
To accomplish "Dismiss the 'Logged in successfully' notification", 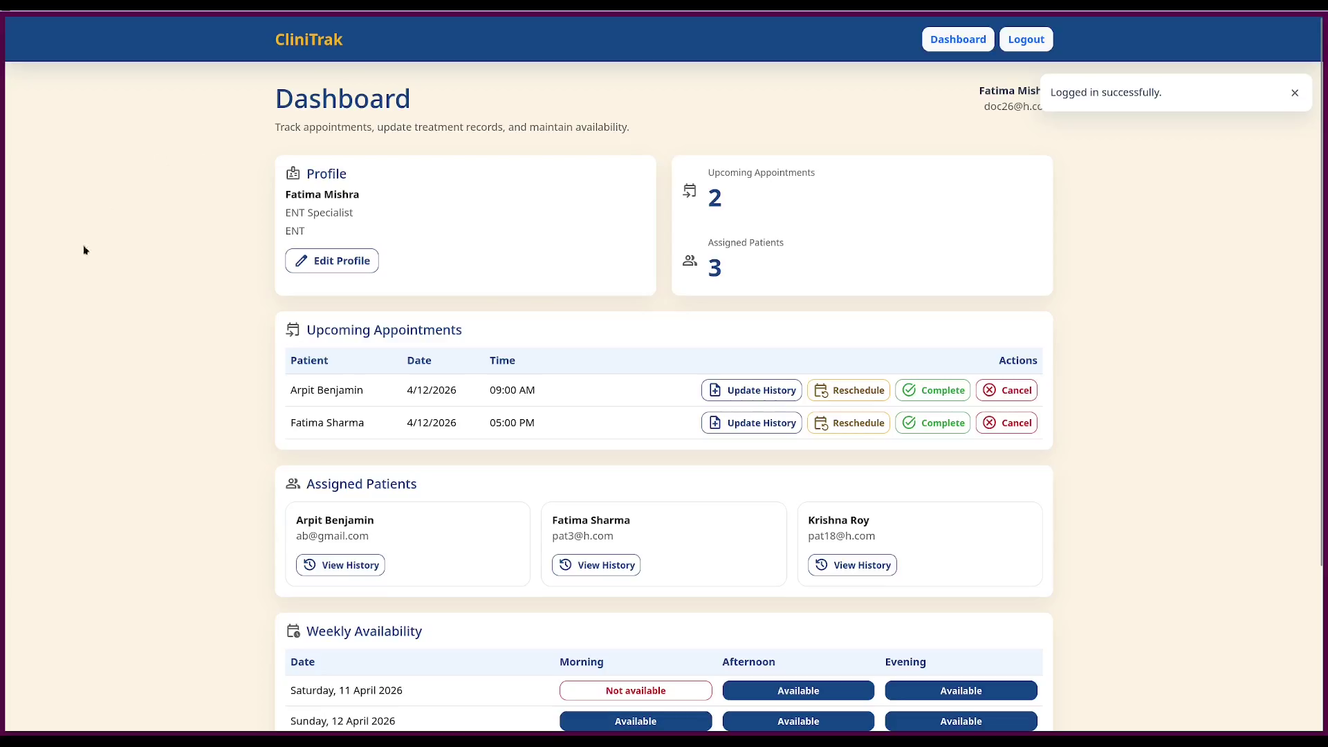I will pos(1295,93).
